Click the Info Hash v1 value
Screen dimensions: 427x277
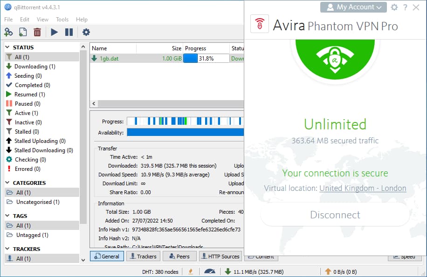pyautogui.click(x=186, y=230)
